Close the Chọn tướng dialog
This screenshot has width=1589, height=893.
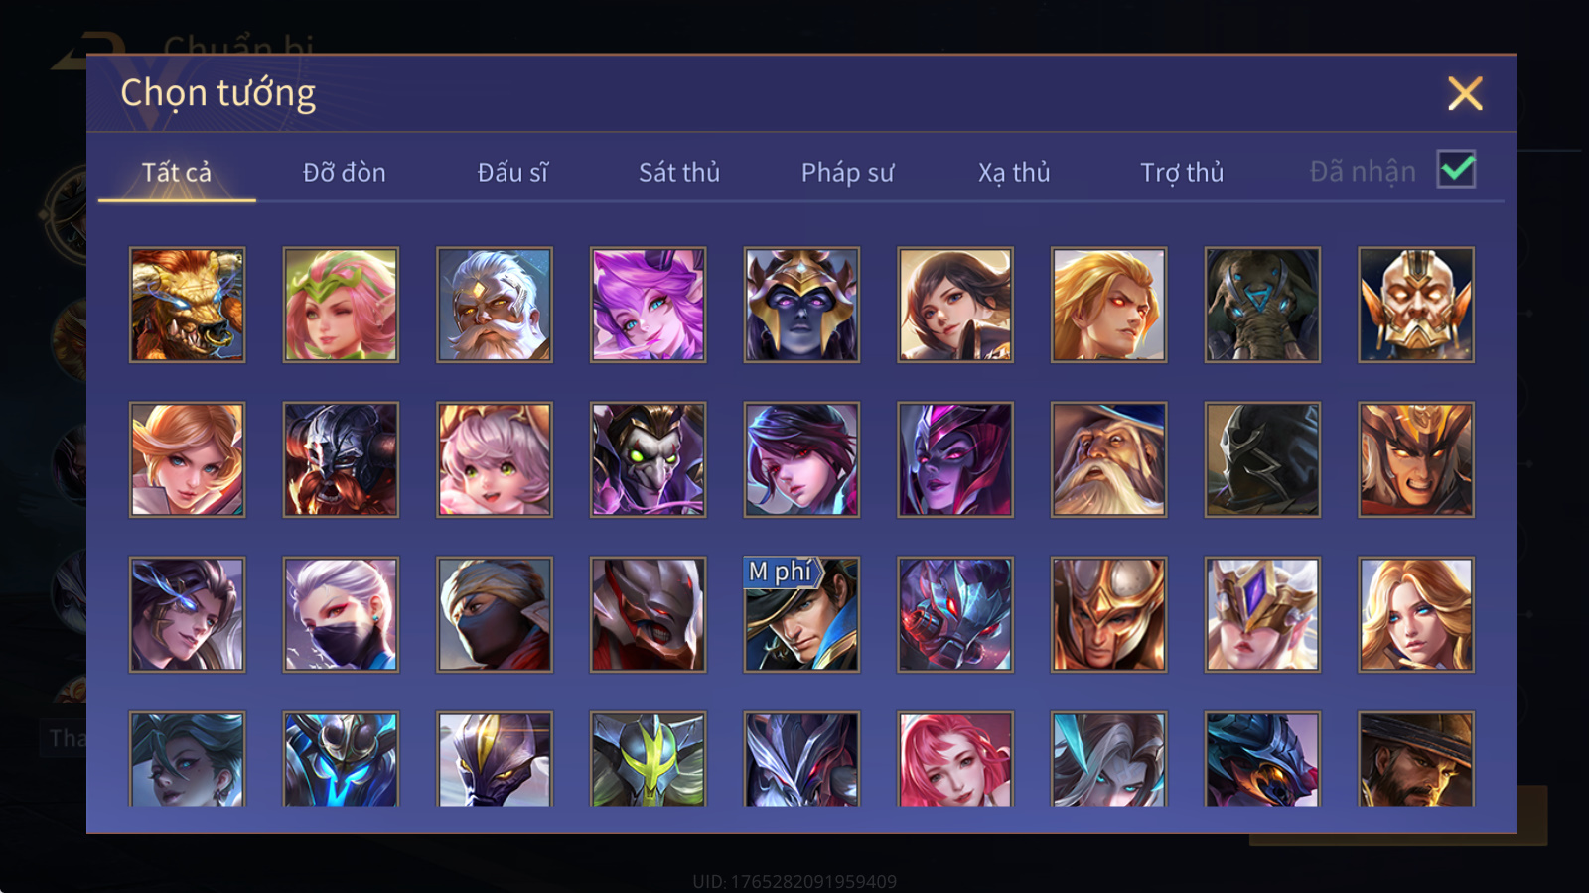1465,93
